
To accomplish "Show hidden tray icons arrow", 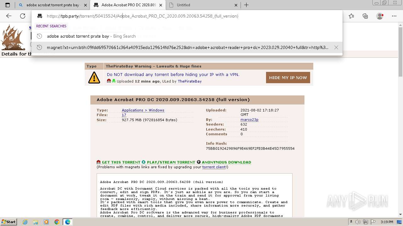I will click(352, 222).
